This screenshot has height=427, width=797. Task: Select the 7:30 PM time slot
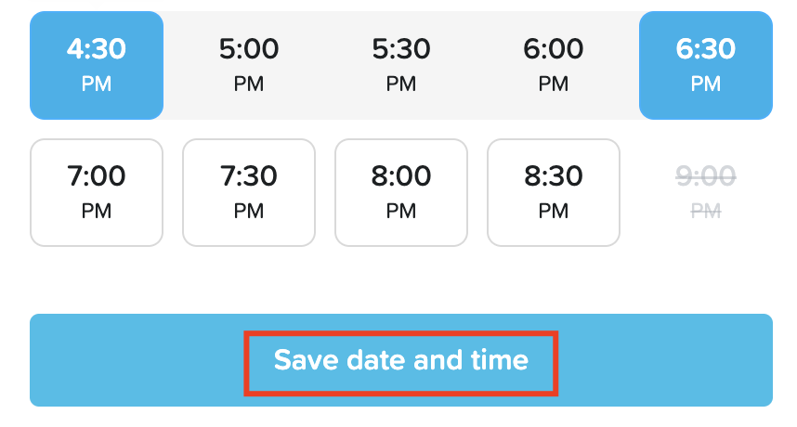click(249, 192)
